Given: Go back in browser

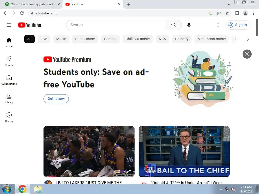Looking at the screenshot, I should tap(6, 13).
